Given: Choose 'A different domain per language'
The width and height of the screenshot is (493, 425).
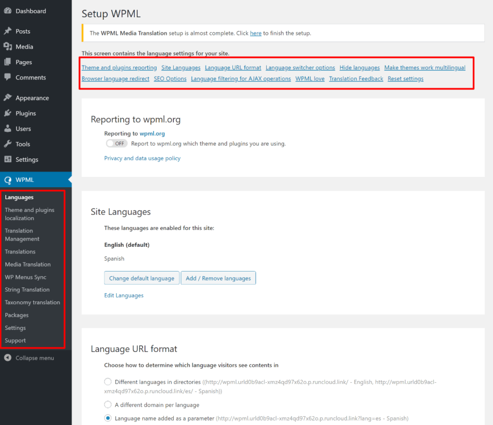Looking at the screenshot, I should click(x=108, y=404).
